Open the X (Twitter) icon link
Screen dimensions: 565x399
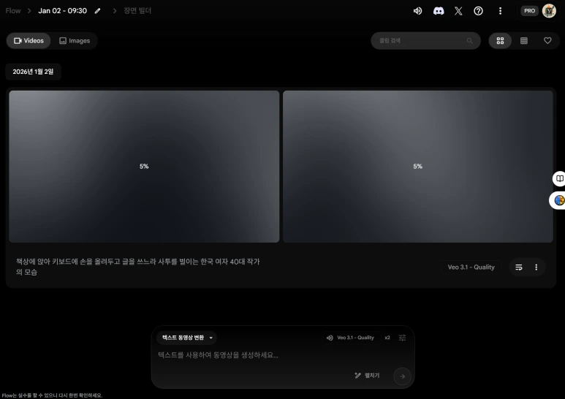tap(458, 11)
